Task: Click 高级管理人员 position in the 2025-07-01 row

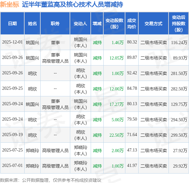Action: pos(55,166)
